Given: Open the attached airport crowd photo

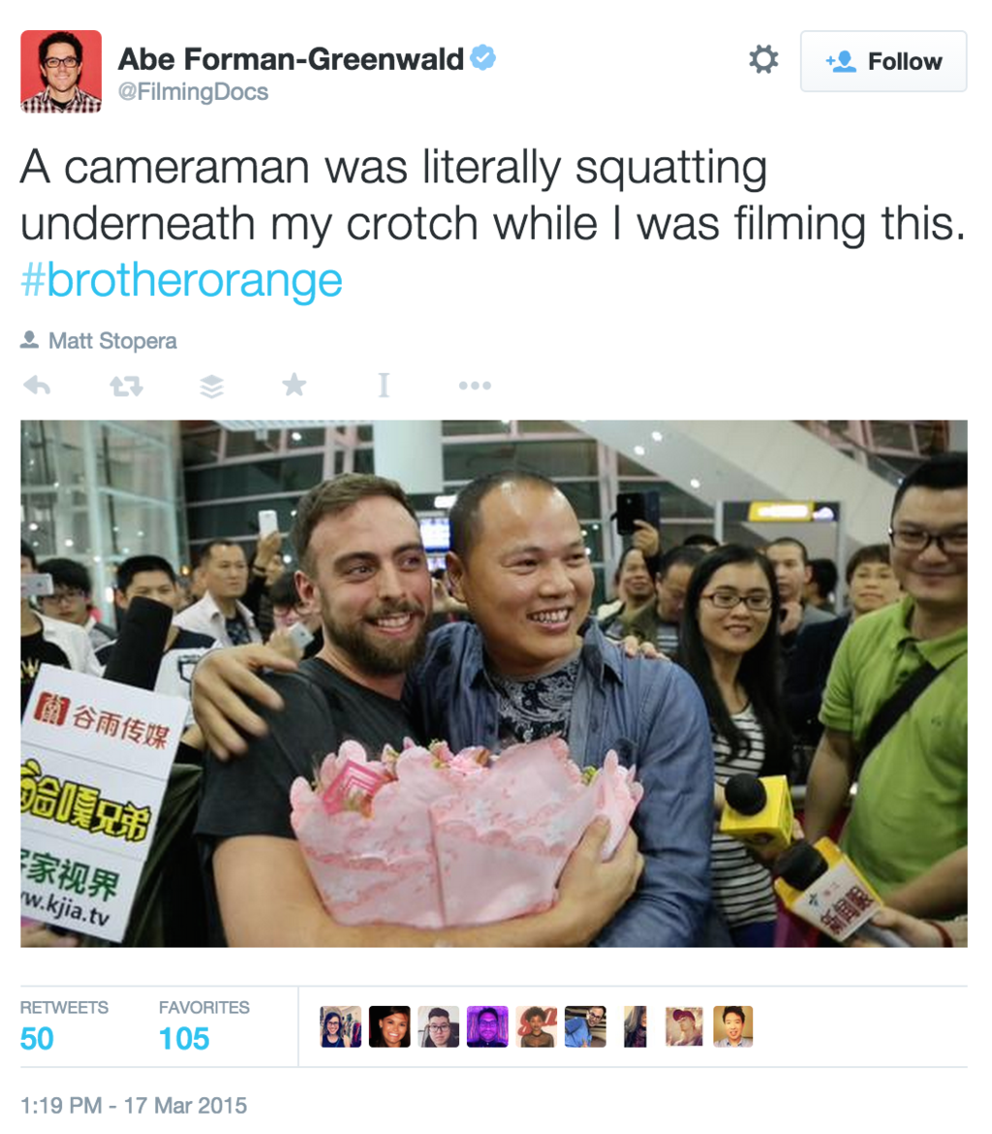Looking at the screenshot, I should click(494, 683).
